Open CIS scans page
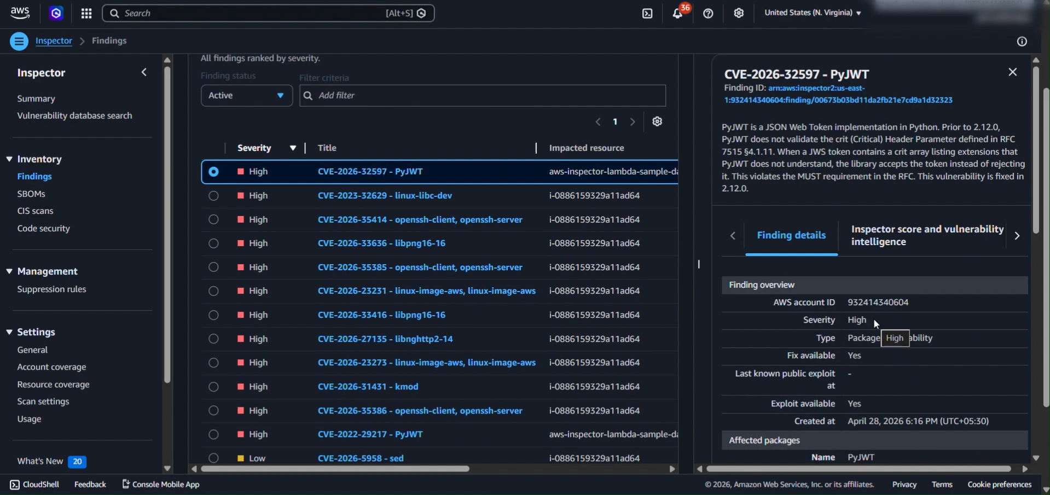Viewport: 1050px width, 495px height. coord(35,211)
